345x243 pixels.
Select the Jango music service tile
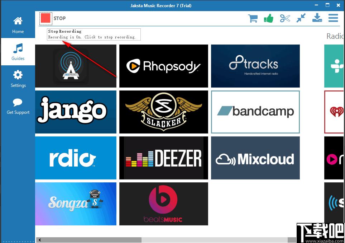tap(76, 112)
